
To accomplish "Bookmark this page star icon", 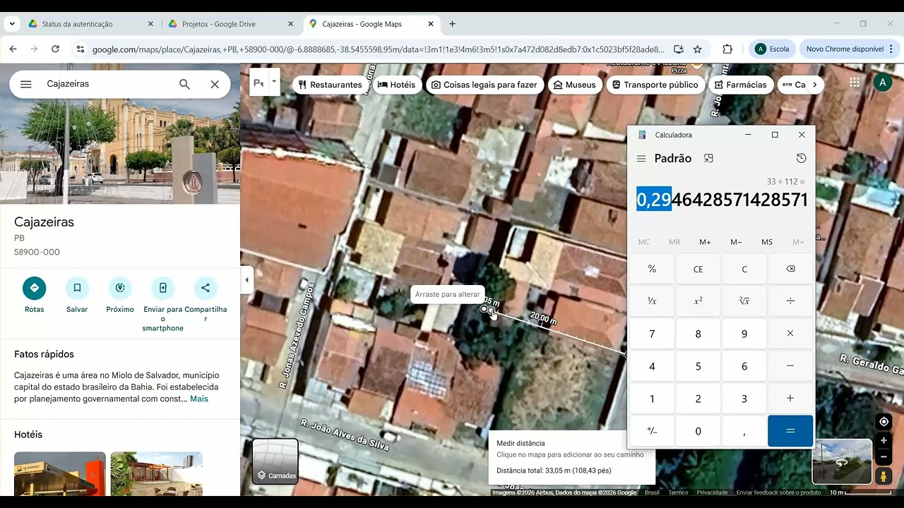I will 698,49.
